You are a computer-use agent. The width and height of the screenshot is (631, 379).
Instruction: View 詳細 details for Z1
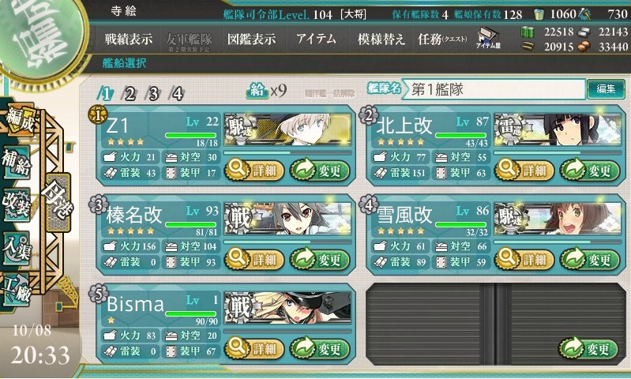point(254,171)
